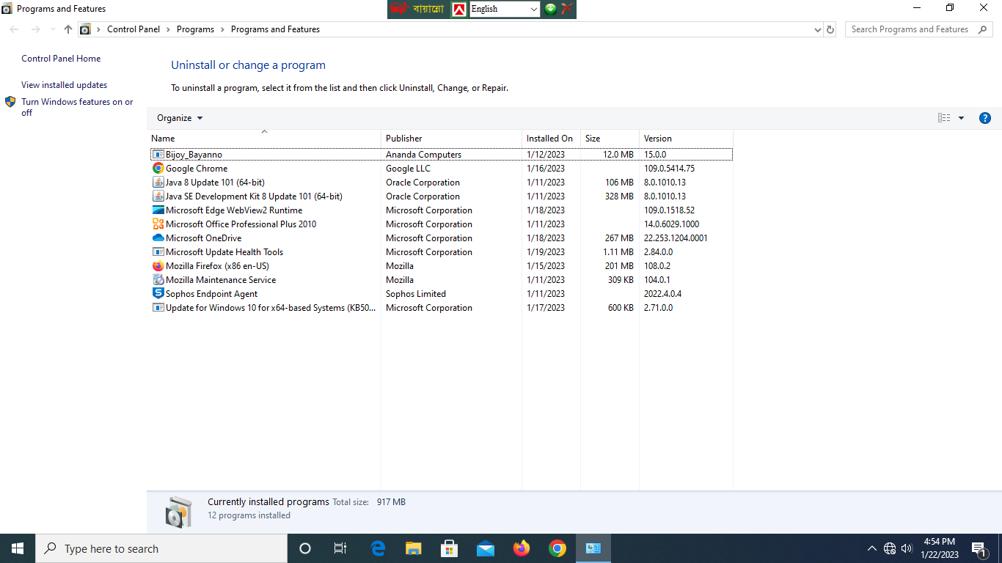The height and width of the screenshot is (563, 1002).
Task: Close the Bijoy toolbar with red X
Action: click(x=567, y=9)
